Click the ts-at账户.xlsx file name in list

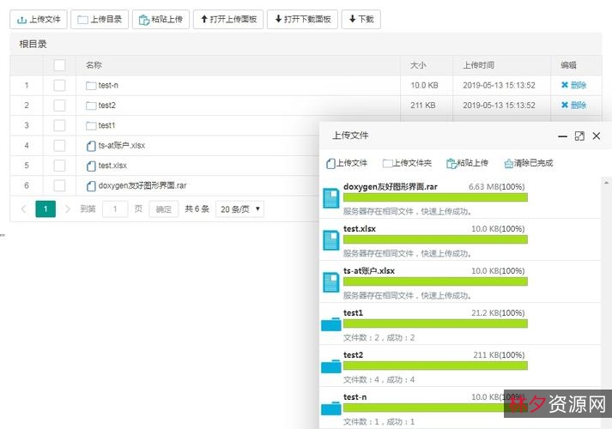(122, 146)
